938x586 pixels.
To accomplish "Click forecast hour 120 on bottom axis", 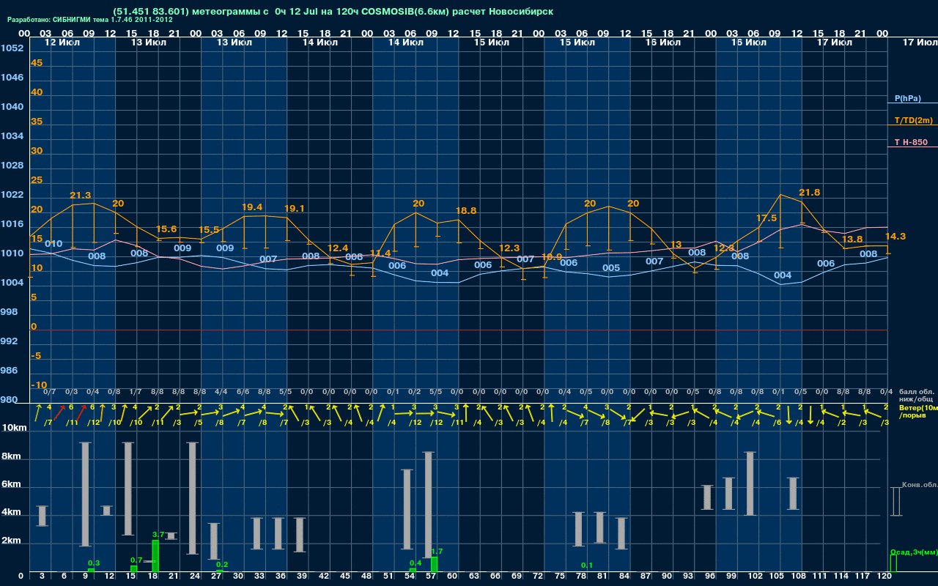I will coord(885,577).
